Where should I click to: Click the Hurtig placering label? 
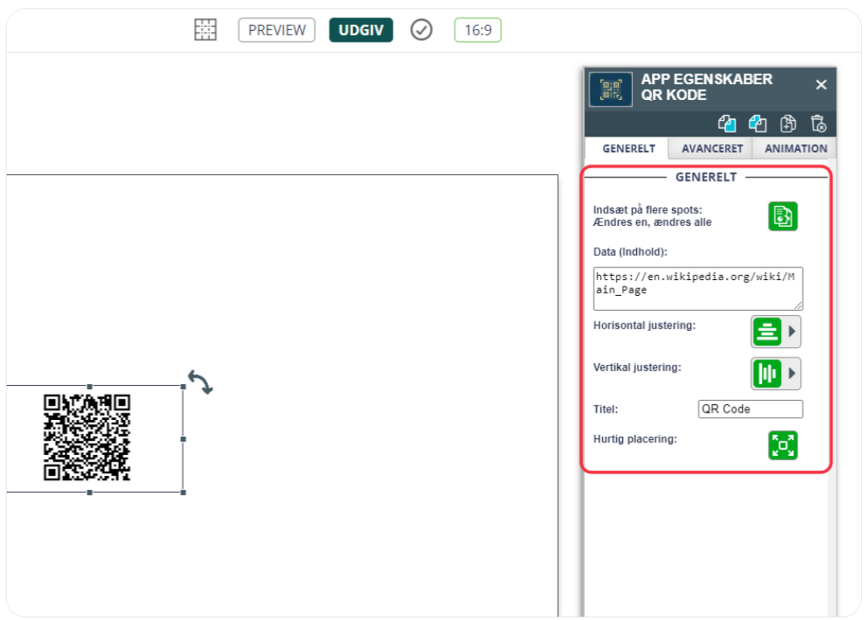click(635, 439)
